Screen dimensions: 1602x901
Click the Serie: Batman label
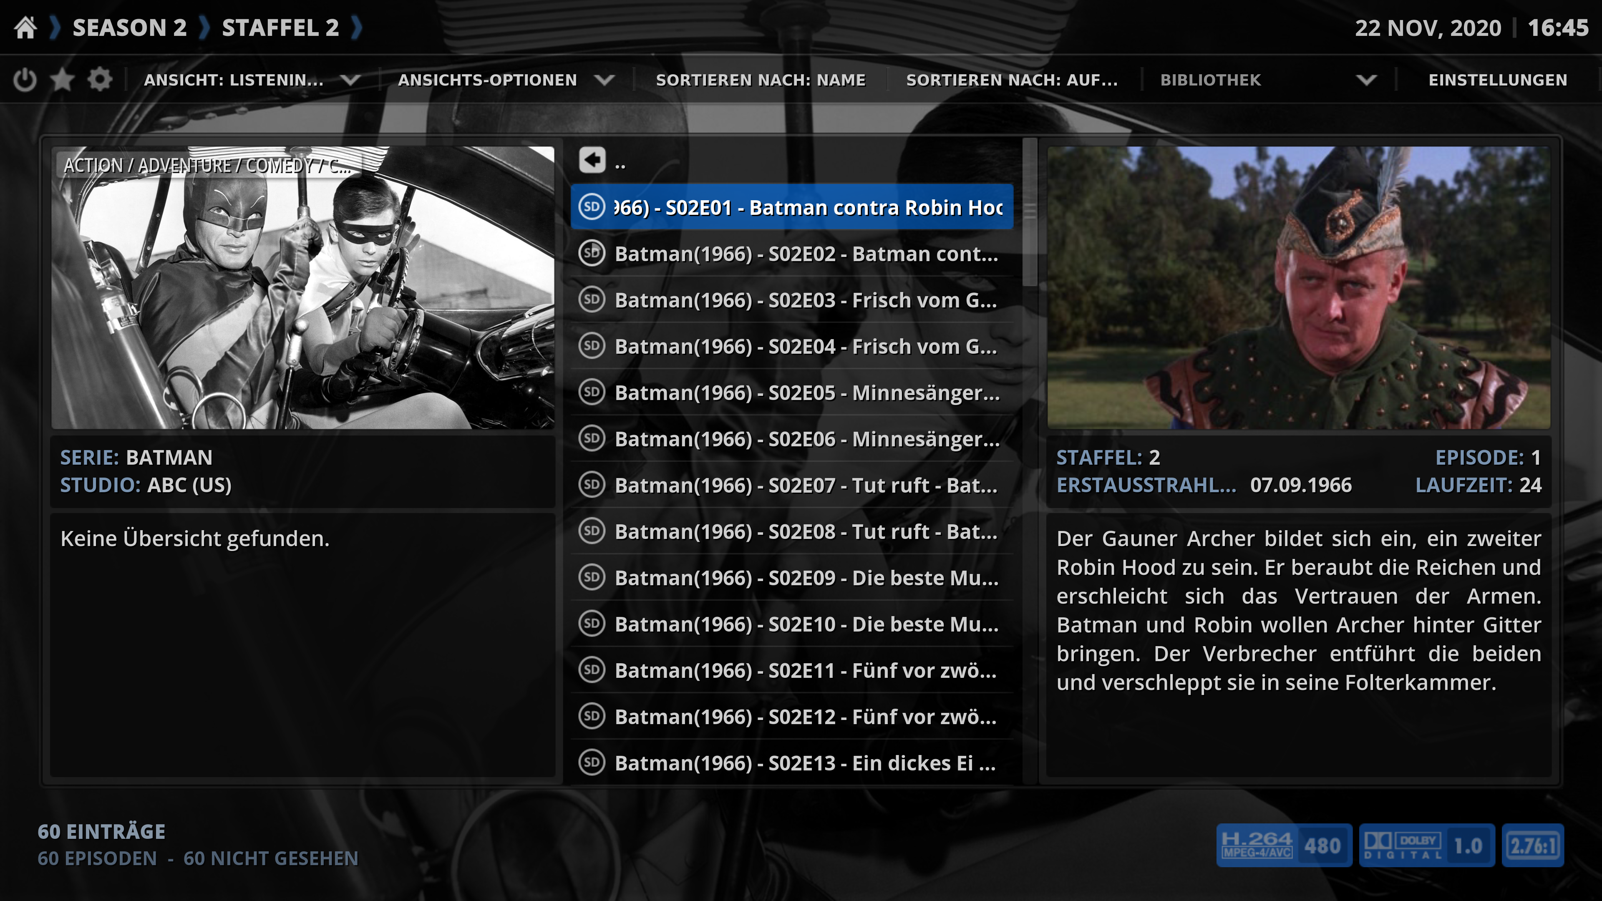(136, 458)
